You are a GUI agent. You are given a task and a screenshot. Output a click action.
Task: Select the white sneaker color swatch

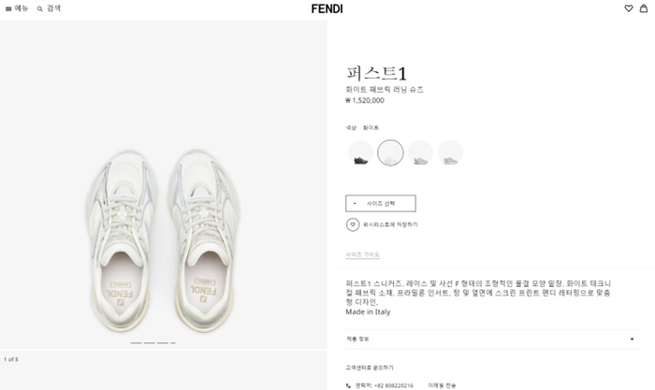[390, 152]
